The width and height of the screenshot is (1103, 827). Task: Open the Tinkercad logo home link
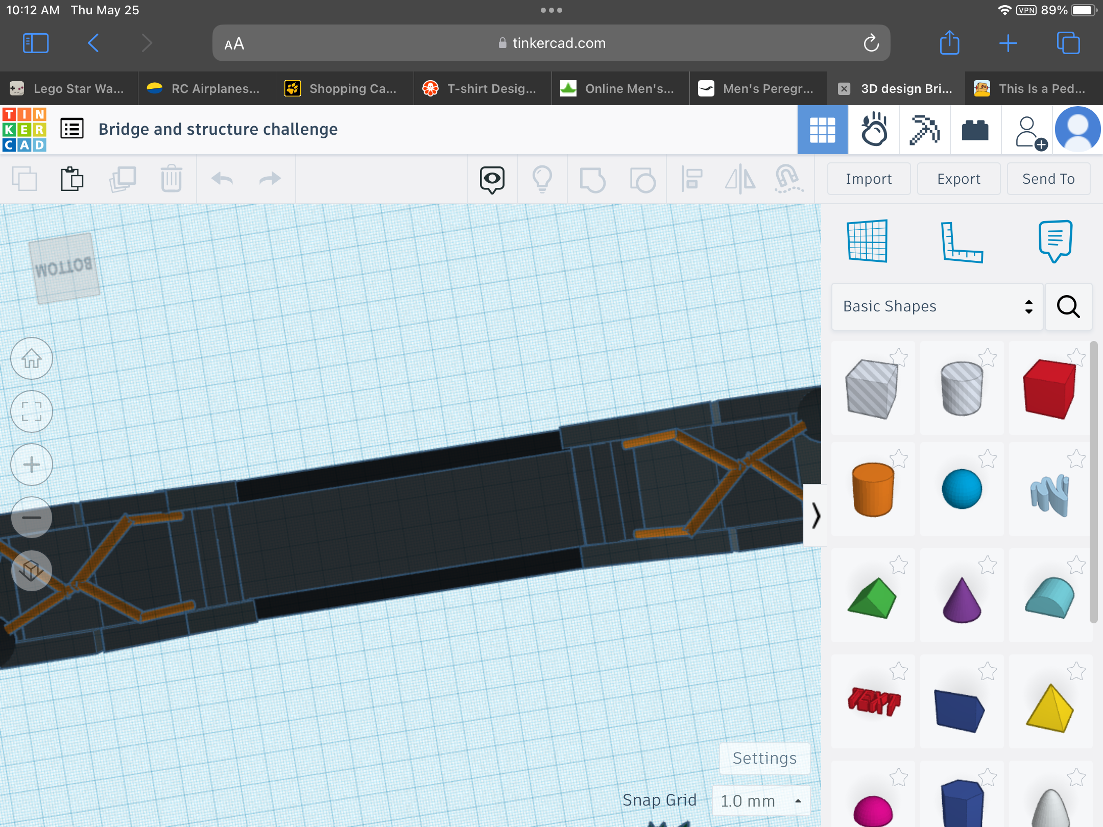click(25, 129)
